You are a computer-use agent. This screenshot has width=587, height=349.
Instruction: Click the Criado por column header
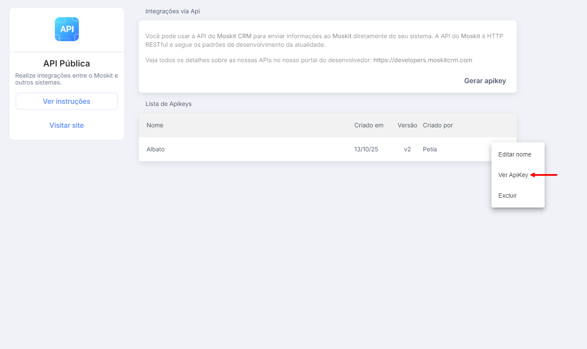tap(437, 125)
